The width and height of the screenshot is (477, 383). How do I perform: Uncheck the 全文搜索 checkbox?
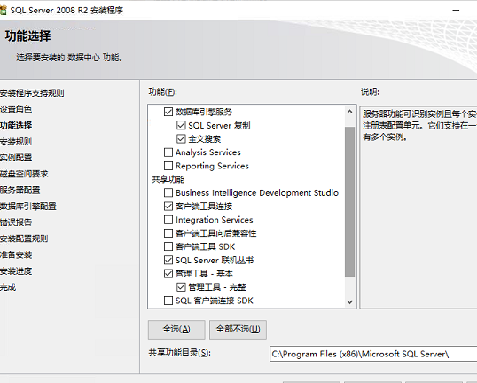click(181, 138)
